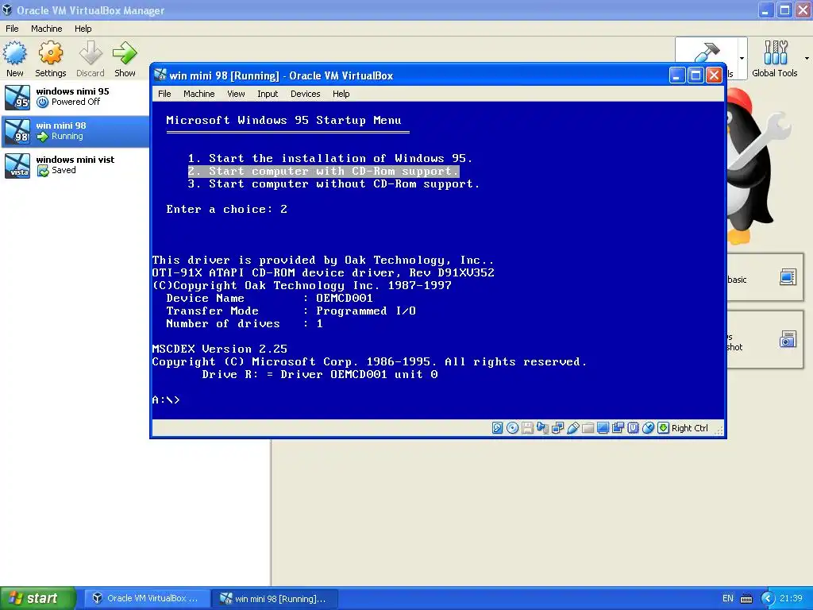The width and height of the screenshot is (813, 610).
Task: Open View menu in VM window
Action: 235,94
